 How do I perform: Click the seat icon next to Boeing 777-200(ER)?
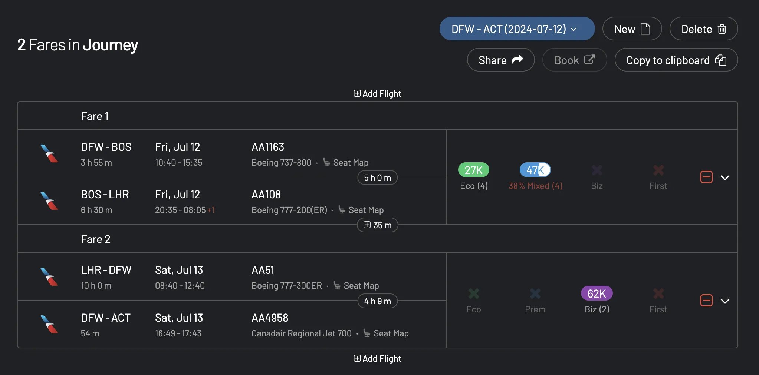coord(342,210)
